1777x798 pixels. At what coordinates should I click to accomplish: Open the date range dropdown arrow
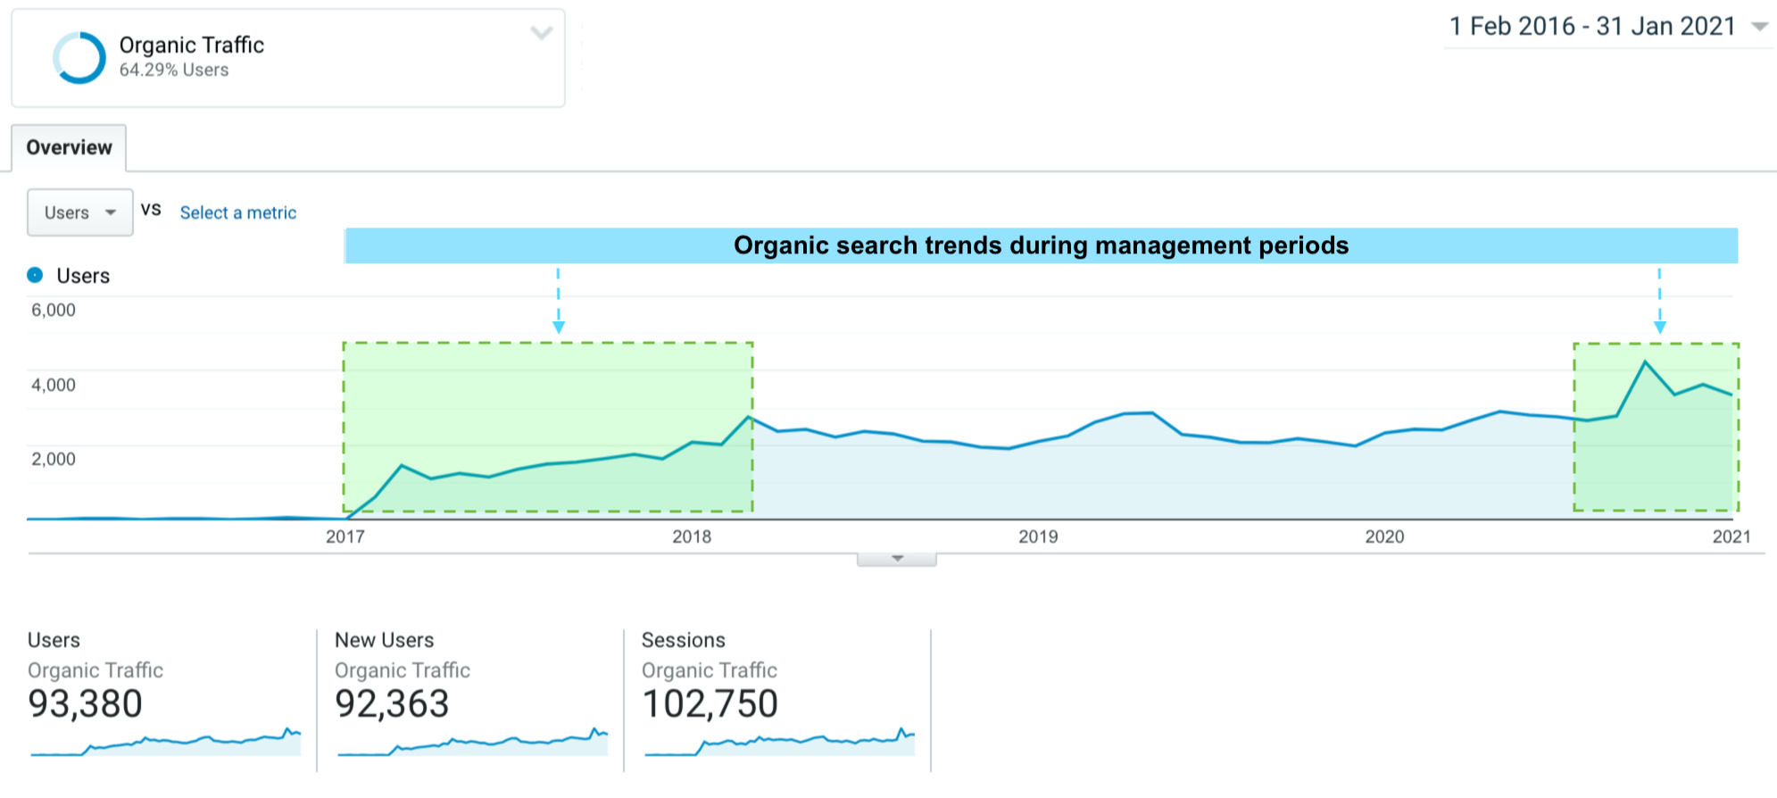coord(1759,27)
